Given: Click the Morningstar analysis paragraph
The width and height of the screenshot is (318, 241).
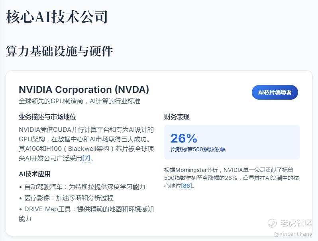Looking at the screenshot, I should [x=231, y=178].
